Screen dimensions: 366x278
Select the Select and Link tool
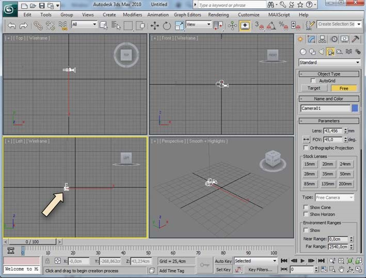(38, 25)
